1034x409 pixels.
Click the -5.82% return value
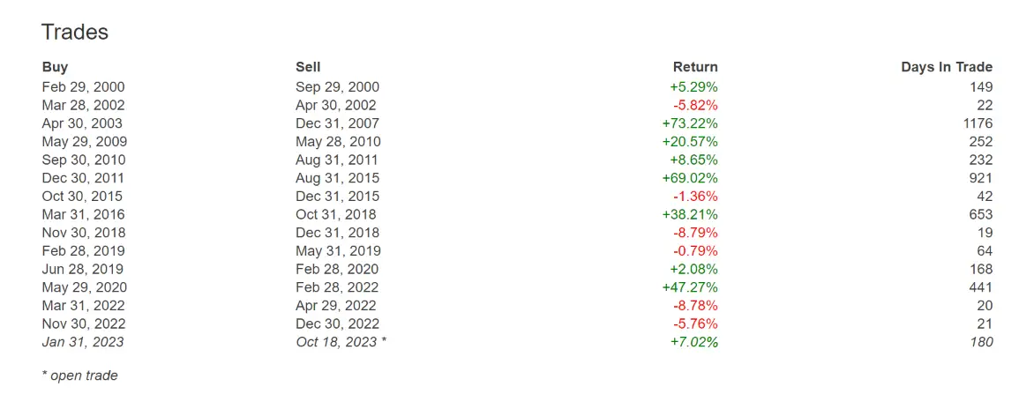tap(696, 105)
